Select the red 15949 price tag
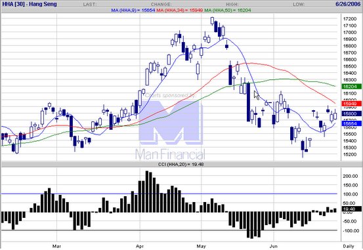 [x=351, y=104]
